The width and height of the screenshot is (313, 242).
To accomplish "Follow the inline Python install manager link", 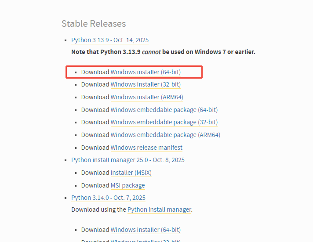I will pyautogui.click(x=159, y=209).
